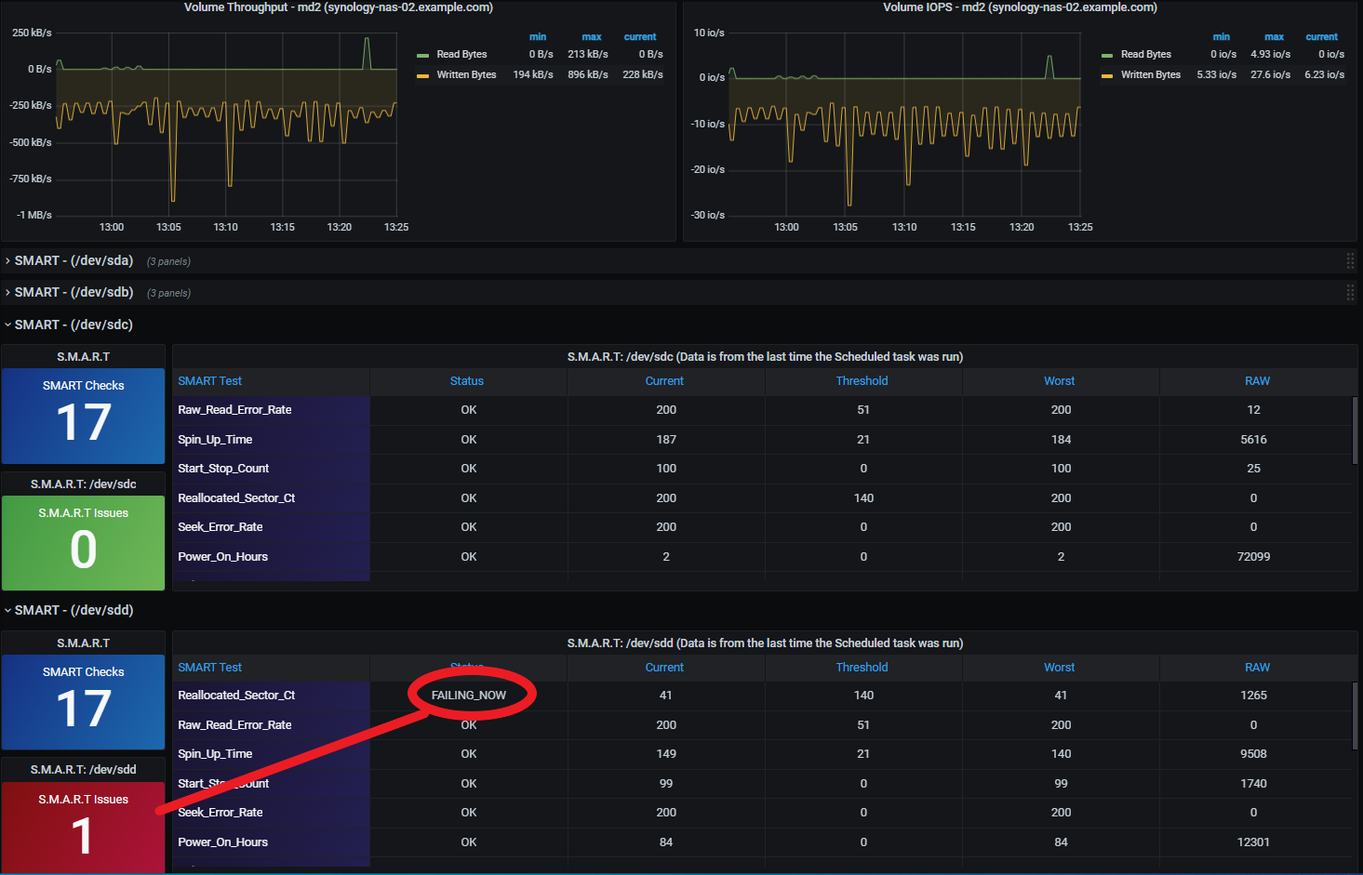Viewport: 1363px width, 875px height.
Task: Sort Volume Throughput legend by max
Action: 592,37
